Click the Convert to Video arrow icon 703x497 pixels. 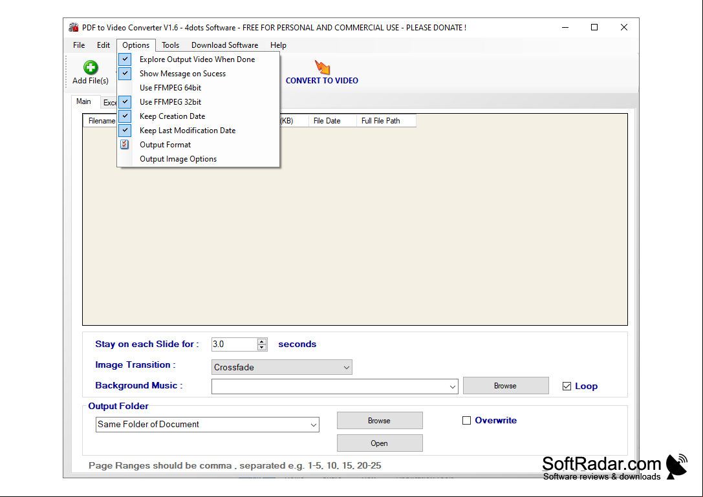pos(322,67)
